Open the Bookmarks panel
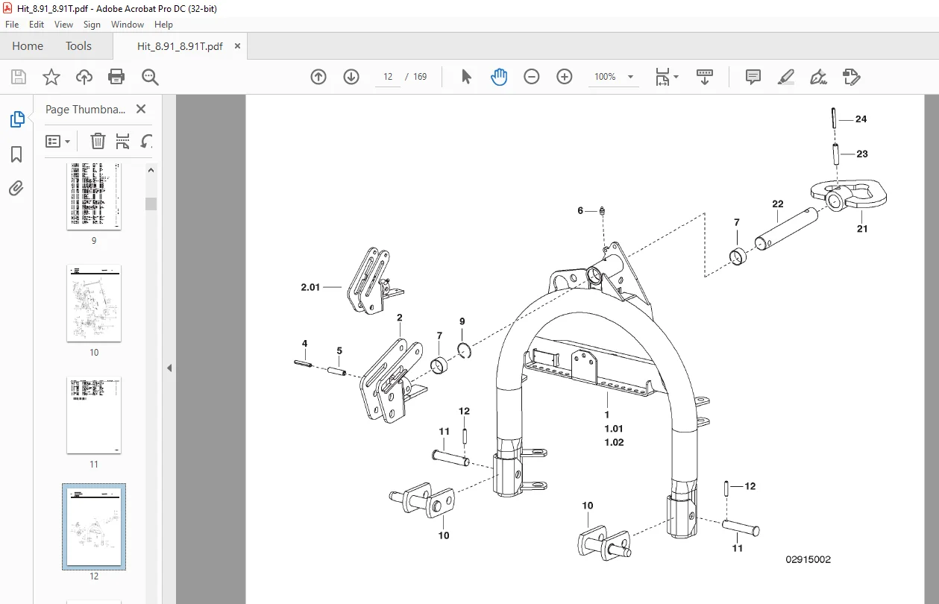This screenshot has width=939, height=604. click(16, 154)
